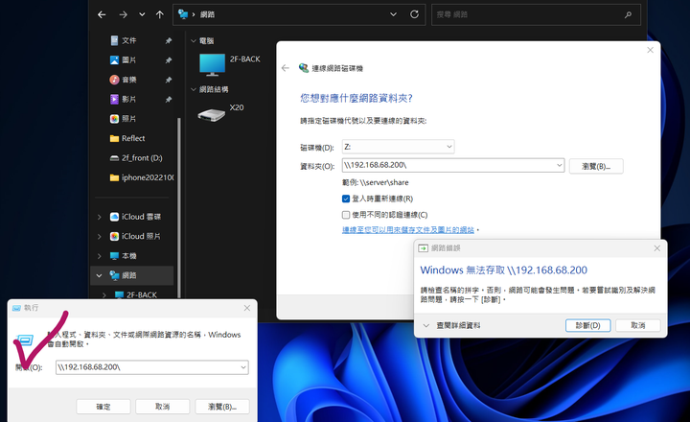Go forward in File Explorer navigation

124,14
